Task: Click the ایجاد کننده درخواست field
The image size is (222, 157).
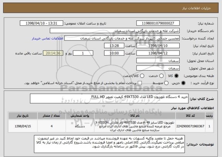Action: [122, 38]
